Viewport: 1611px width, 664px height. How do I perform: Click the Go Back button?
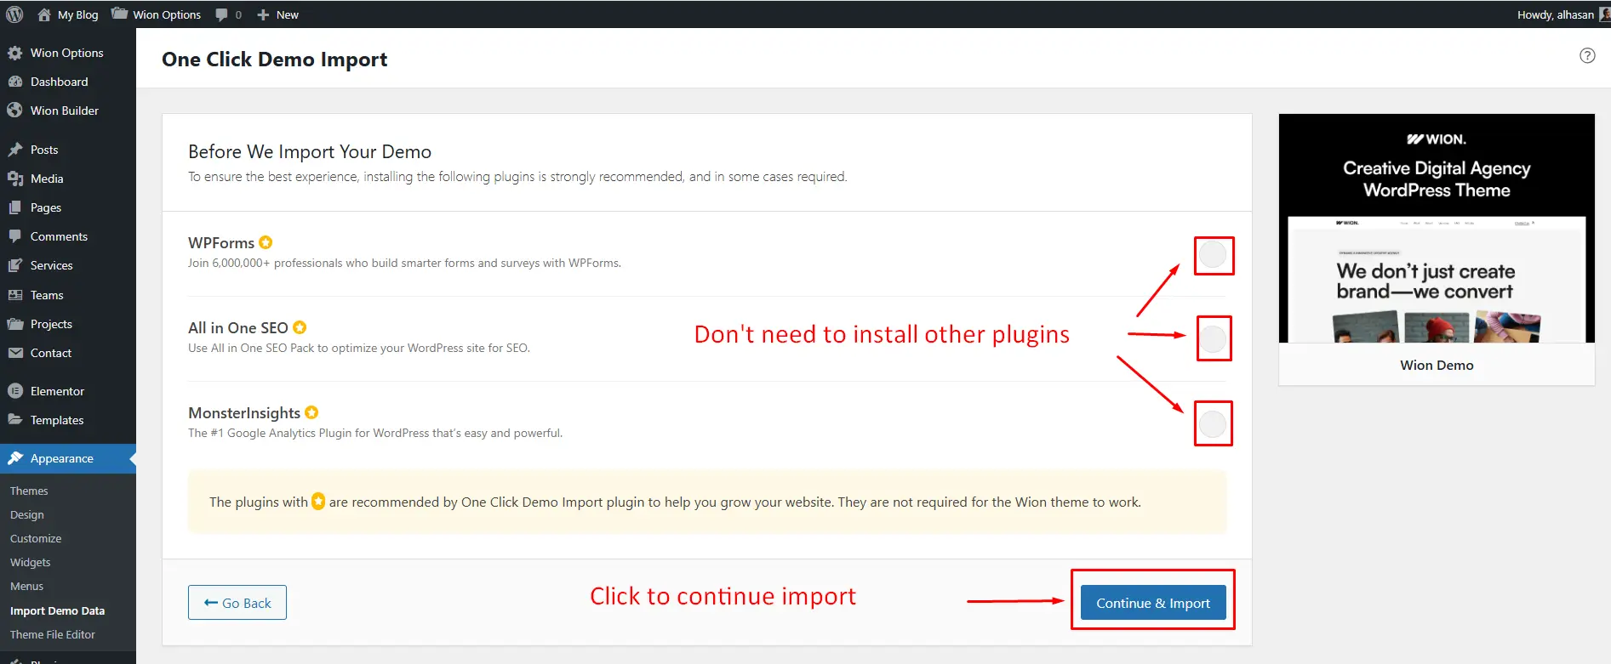[237, 603]
